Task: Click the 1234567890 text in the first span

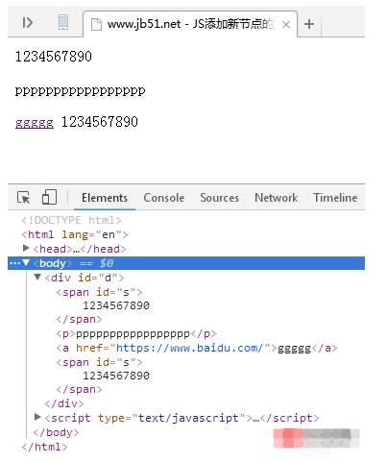Action: 116,305
